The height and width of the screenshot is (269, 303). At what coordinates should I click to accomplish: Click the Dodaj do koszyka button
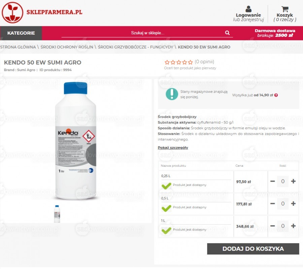pyautogui.click(x=253, y=249)
